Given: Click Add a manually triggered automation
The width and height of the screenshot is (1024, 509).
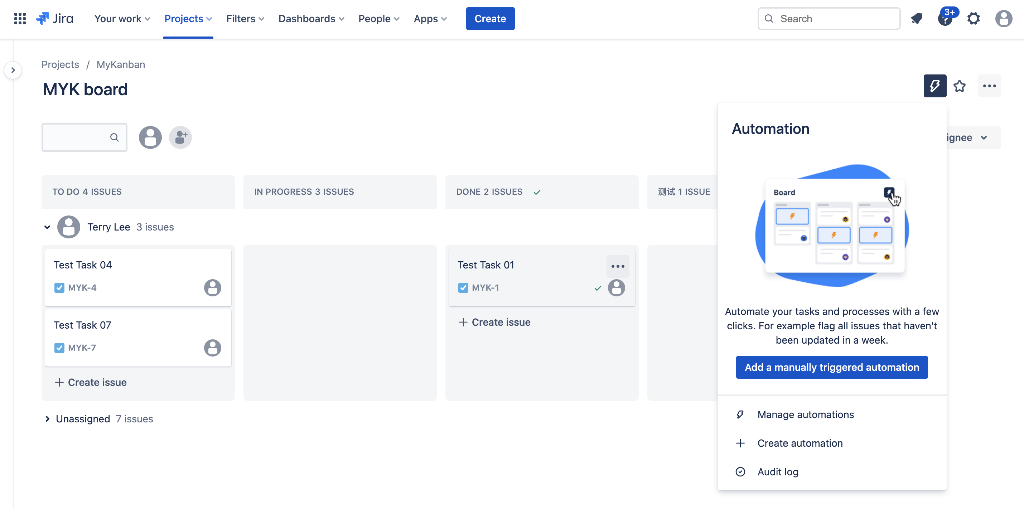Looking at the screenshot, I should point(832,367).
